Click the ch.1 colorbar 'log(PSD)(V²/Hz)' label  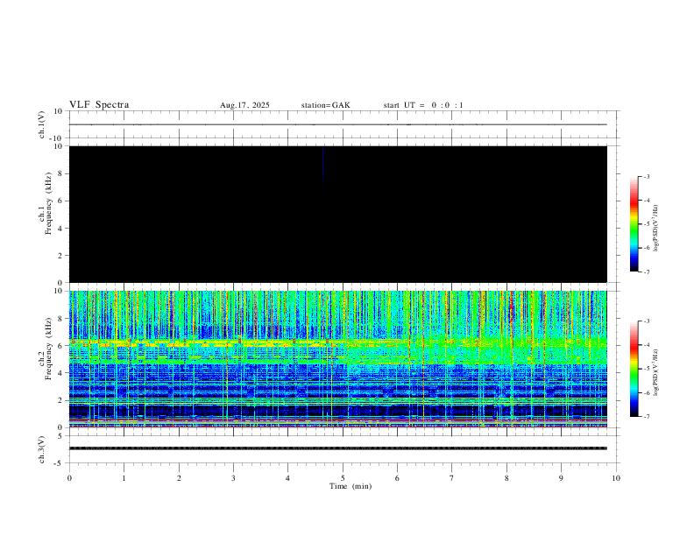655,228
